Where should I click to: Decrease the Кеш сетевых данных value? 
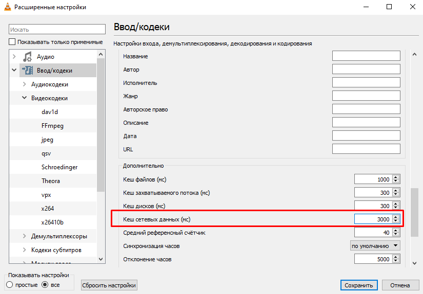pyautogui.click(x=395, y=221)
